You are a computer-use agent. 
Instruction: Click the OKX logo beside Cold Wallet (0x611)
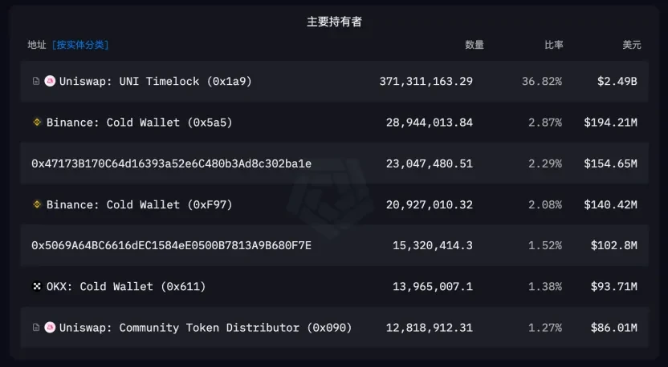(36, 286)
